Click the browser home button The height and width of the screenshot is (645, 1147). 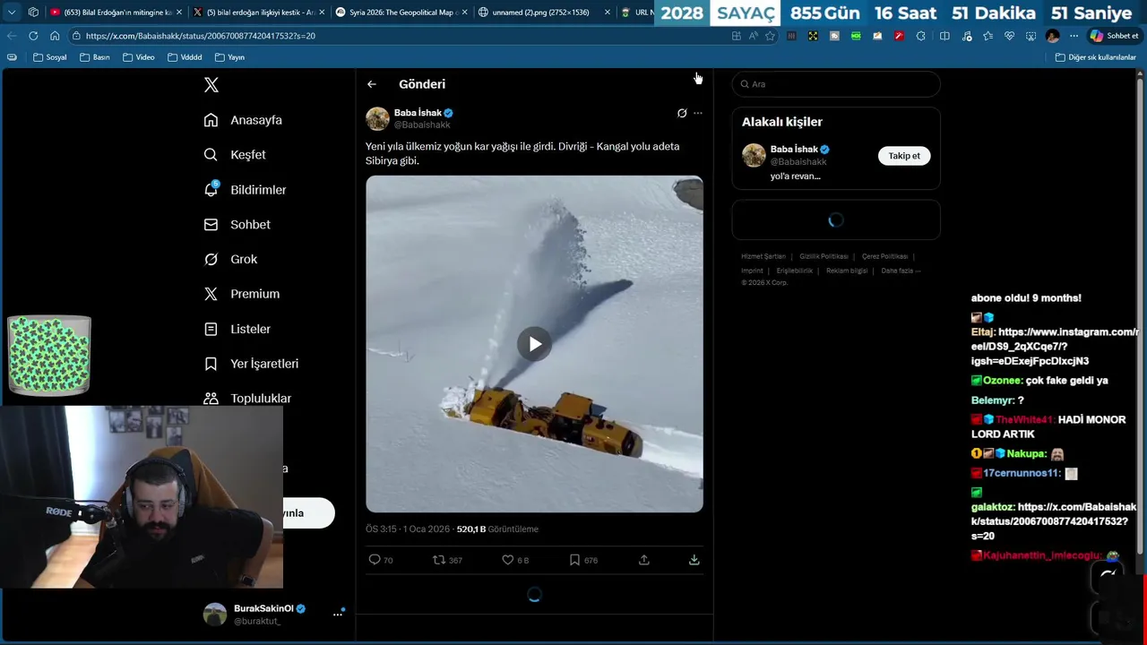pyautogui.click(x=55, y=36)
